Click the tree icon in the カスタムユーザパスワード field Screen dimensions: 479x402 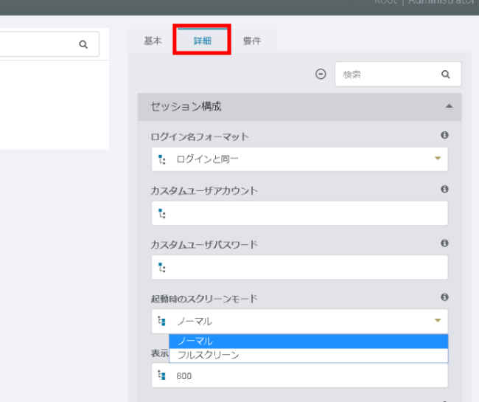coord(162,267)
